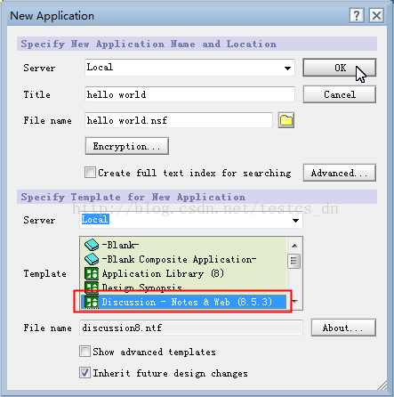This screenshot has width=394, height=397.
Task: Click the Cancel button
Action: pyautogui.click(x=340, y=94)
